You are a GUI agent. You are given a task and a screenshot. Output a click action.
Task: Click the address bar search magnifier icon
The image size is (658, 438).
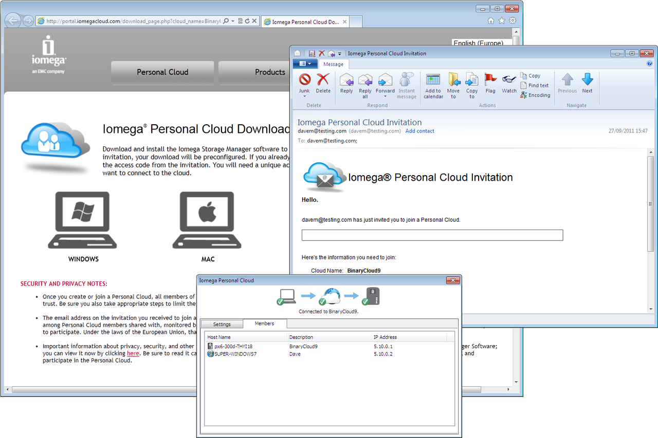click(226, 22)
